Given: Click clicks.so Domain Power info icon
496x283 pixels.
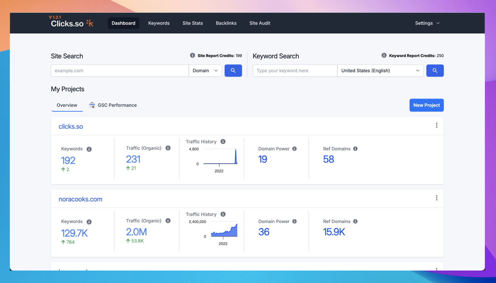Looking at the screenshot, I should tap(294, 149).
